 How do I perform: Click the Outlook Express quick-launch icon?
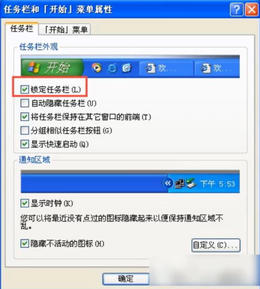click(127, 68)
